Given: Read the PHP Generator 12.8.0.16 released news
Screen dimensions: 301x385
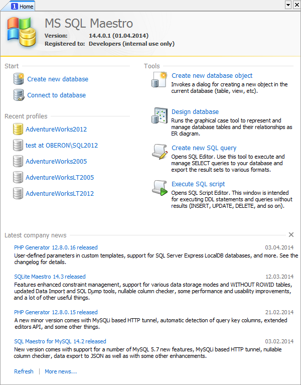Looking at the screenshot, I should 56,247.
